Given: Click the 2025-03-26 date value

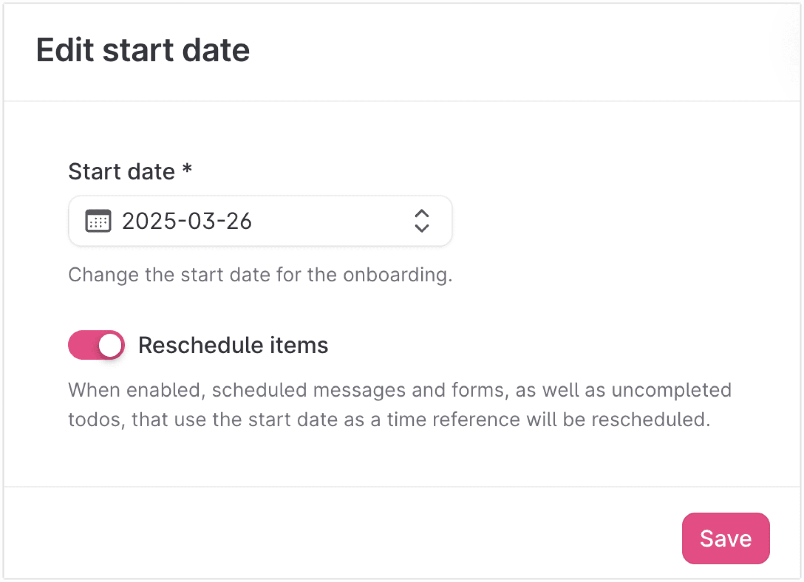Looking at the screenshot, I should click(187, 221).
